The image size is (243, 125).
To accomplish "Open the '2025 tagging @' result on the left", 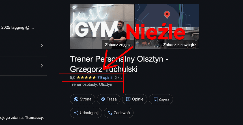I will (x=18, y=28).
